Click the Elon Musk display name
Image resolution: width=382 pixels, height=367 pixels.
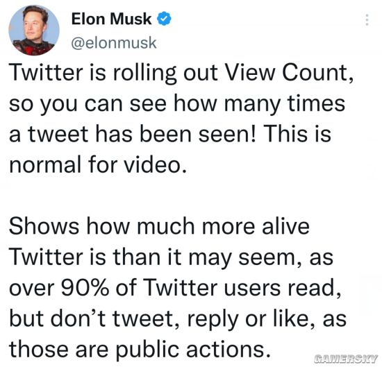111,19
